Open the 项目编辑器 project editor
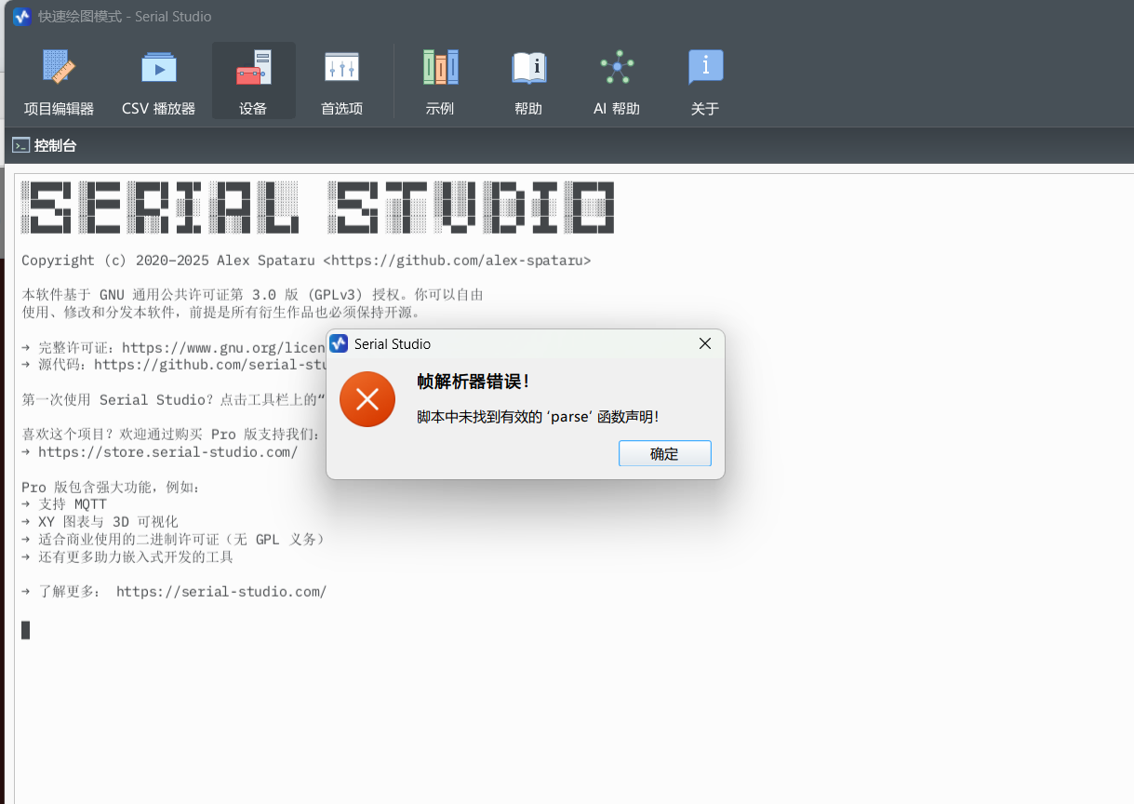 coord(59,82)
